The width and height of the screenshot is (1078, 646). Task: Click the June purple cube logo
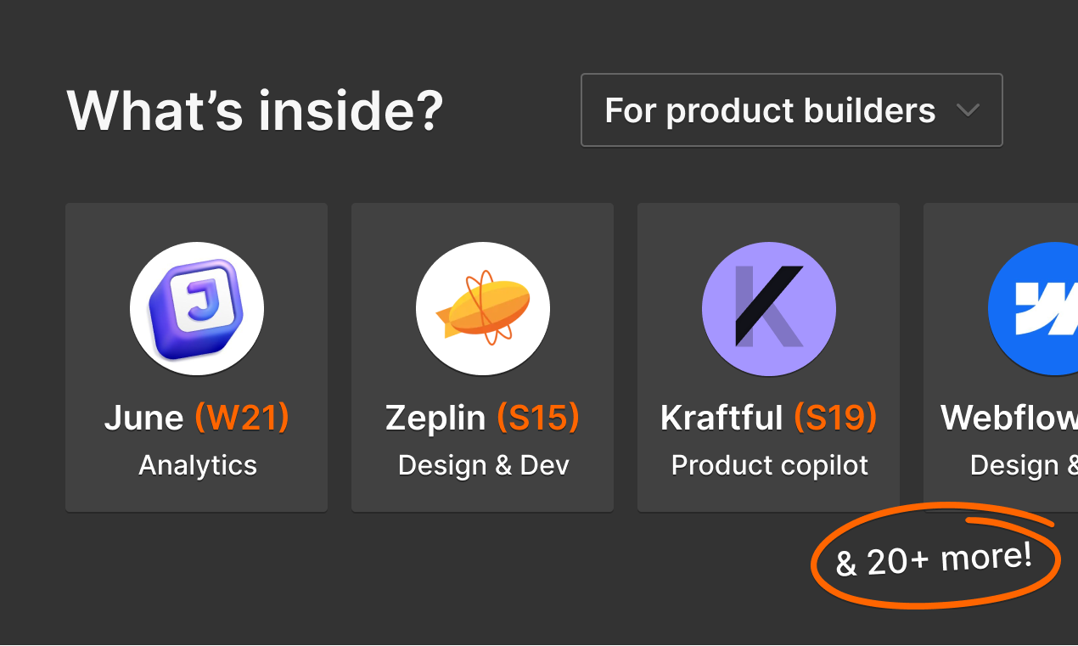[x=197, y=309]
